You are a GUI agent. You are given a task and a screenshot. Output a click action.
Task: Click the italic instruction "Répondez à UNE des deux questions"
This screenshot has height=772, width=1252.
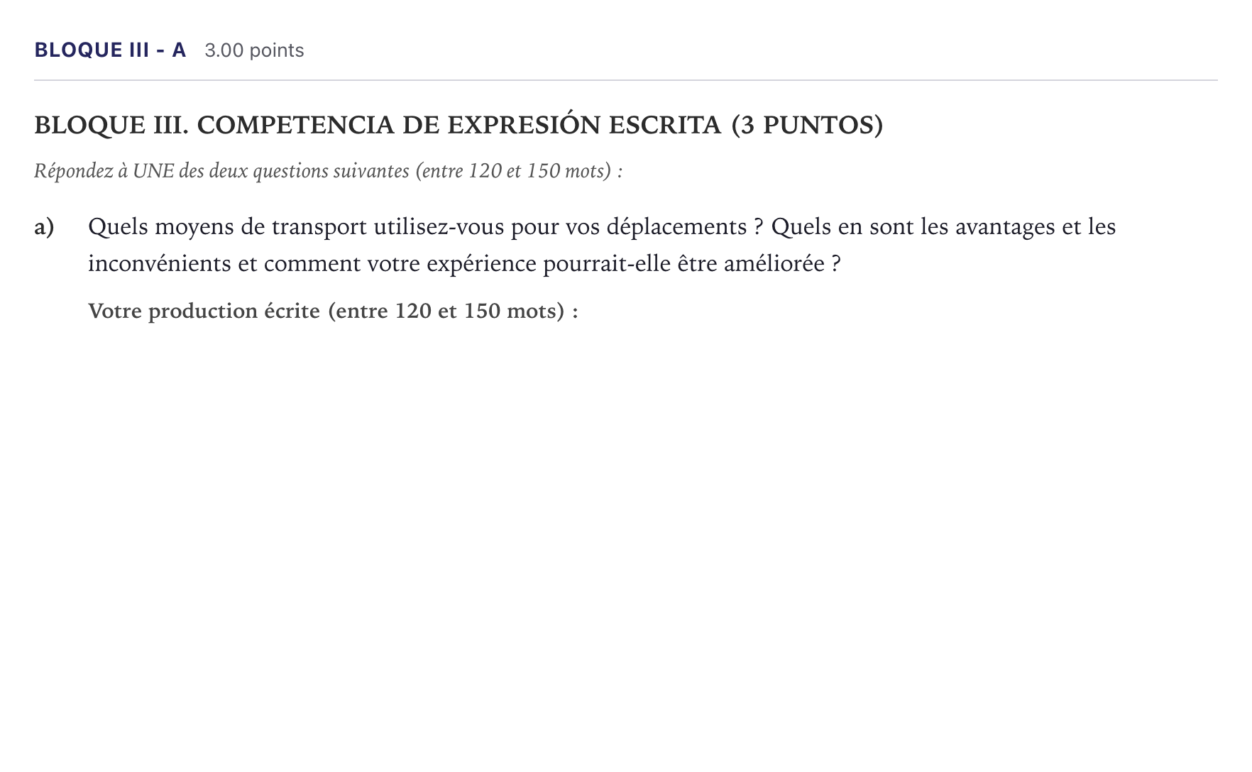(x=221, y=171)
